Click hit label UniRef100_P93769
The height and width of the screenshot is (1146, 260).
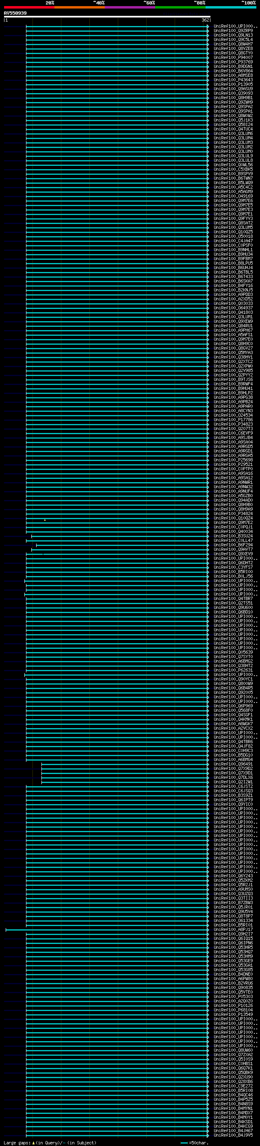(233, 62)
